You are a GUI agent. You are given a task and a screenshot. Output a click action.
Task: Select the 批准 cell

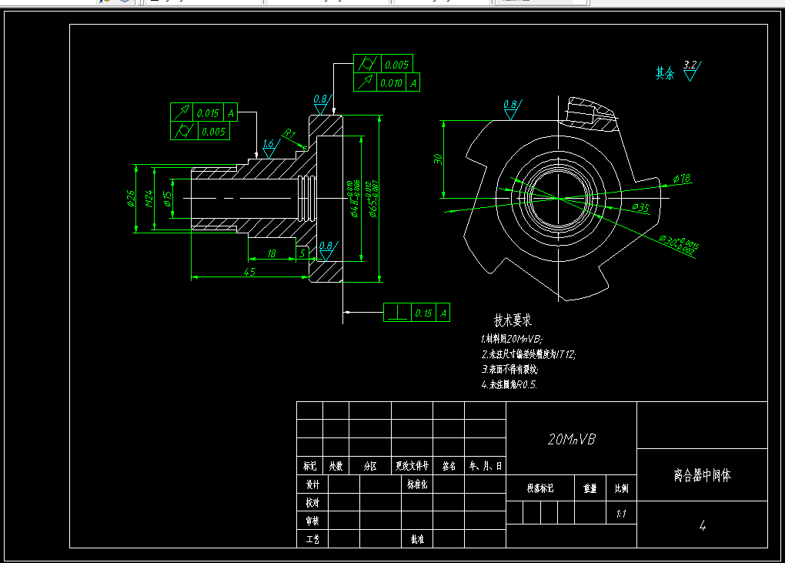417,539
